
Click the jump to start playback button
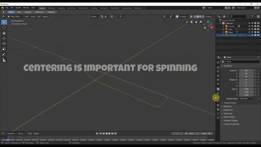click(x=100, y=134)
